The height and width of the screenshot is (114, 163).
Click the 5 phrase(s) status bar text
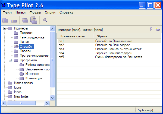point(145,110)
